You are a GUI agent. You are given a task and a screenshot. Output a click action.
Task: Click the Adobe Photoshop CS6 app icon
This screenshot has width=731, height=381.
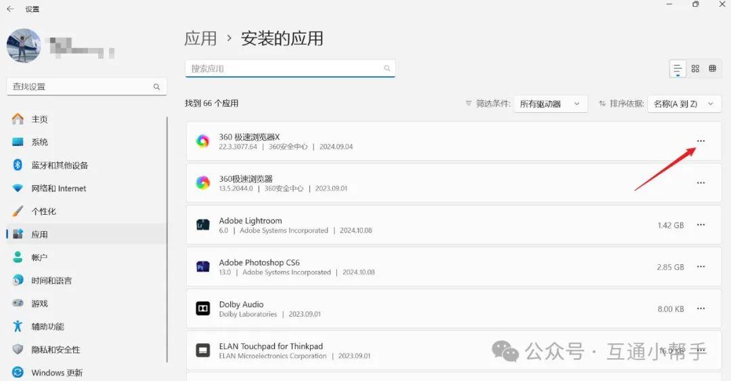tap(203, 267)
